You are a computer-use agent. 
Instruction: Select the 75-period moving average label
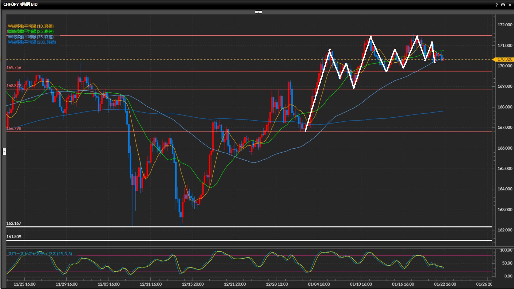click(31, 37)
